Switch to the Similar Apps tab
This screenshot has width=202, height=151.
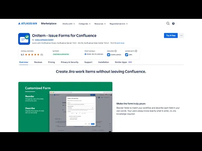coord(121,62)
